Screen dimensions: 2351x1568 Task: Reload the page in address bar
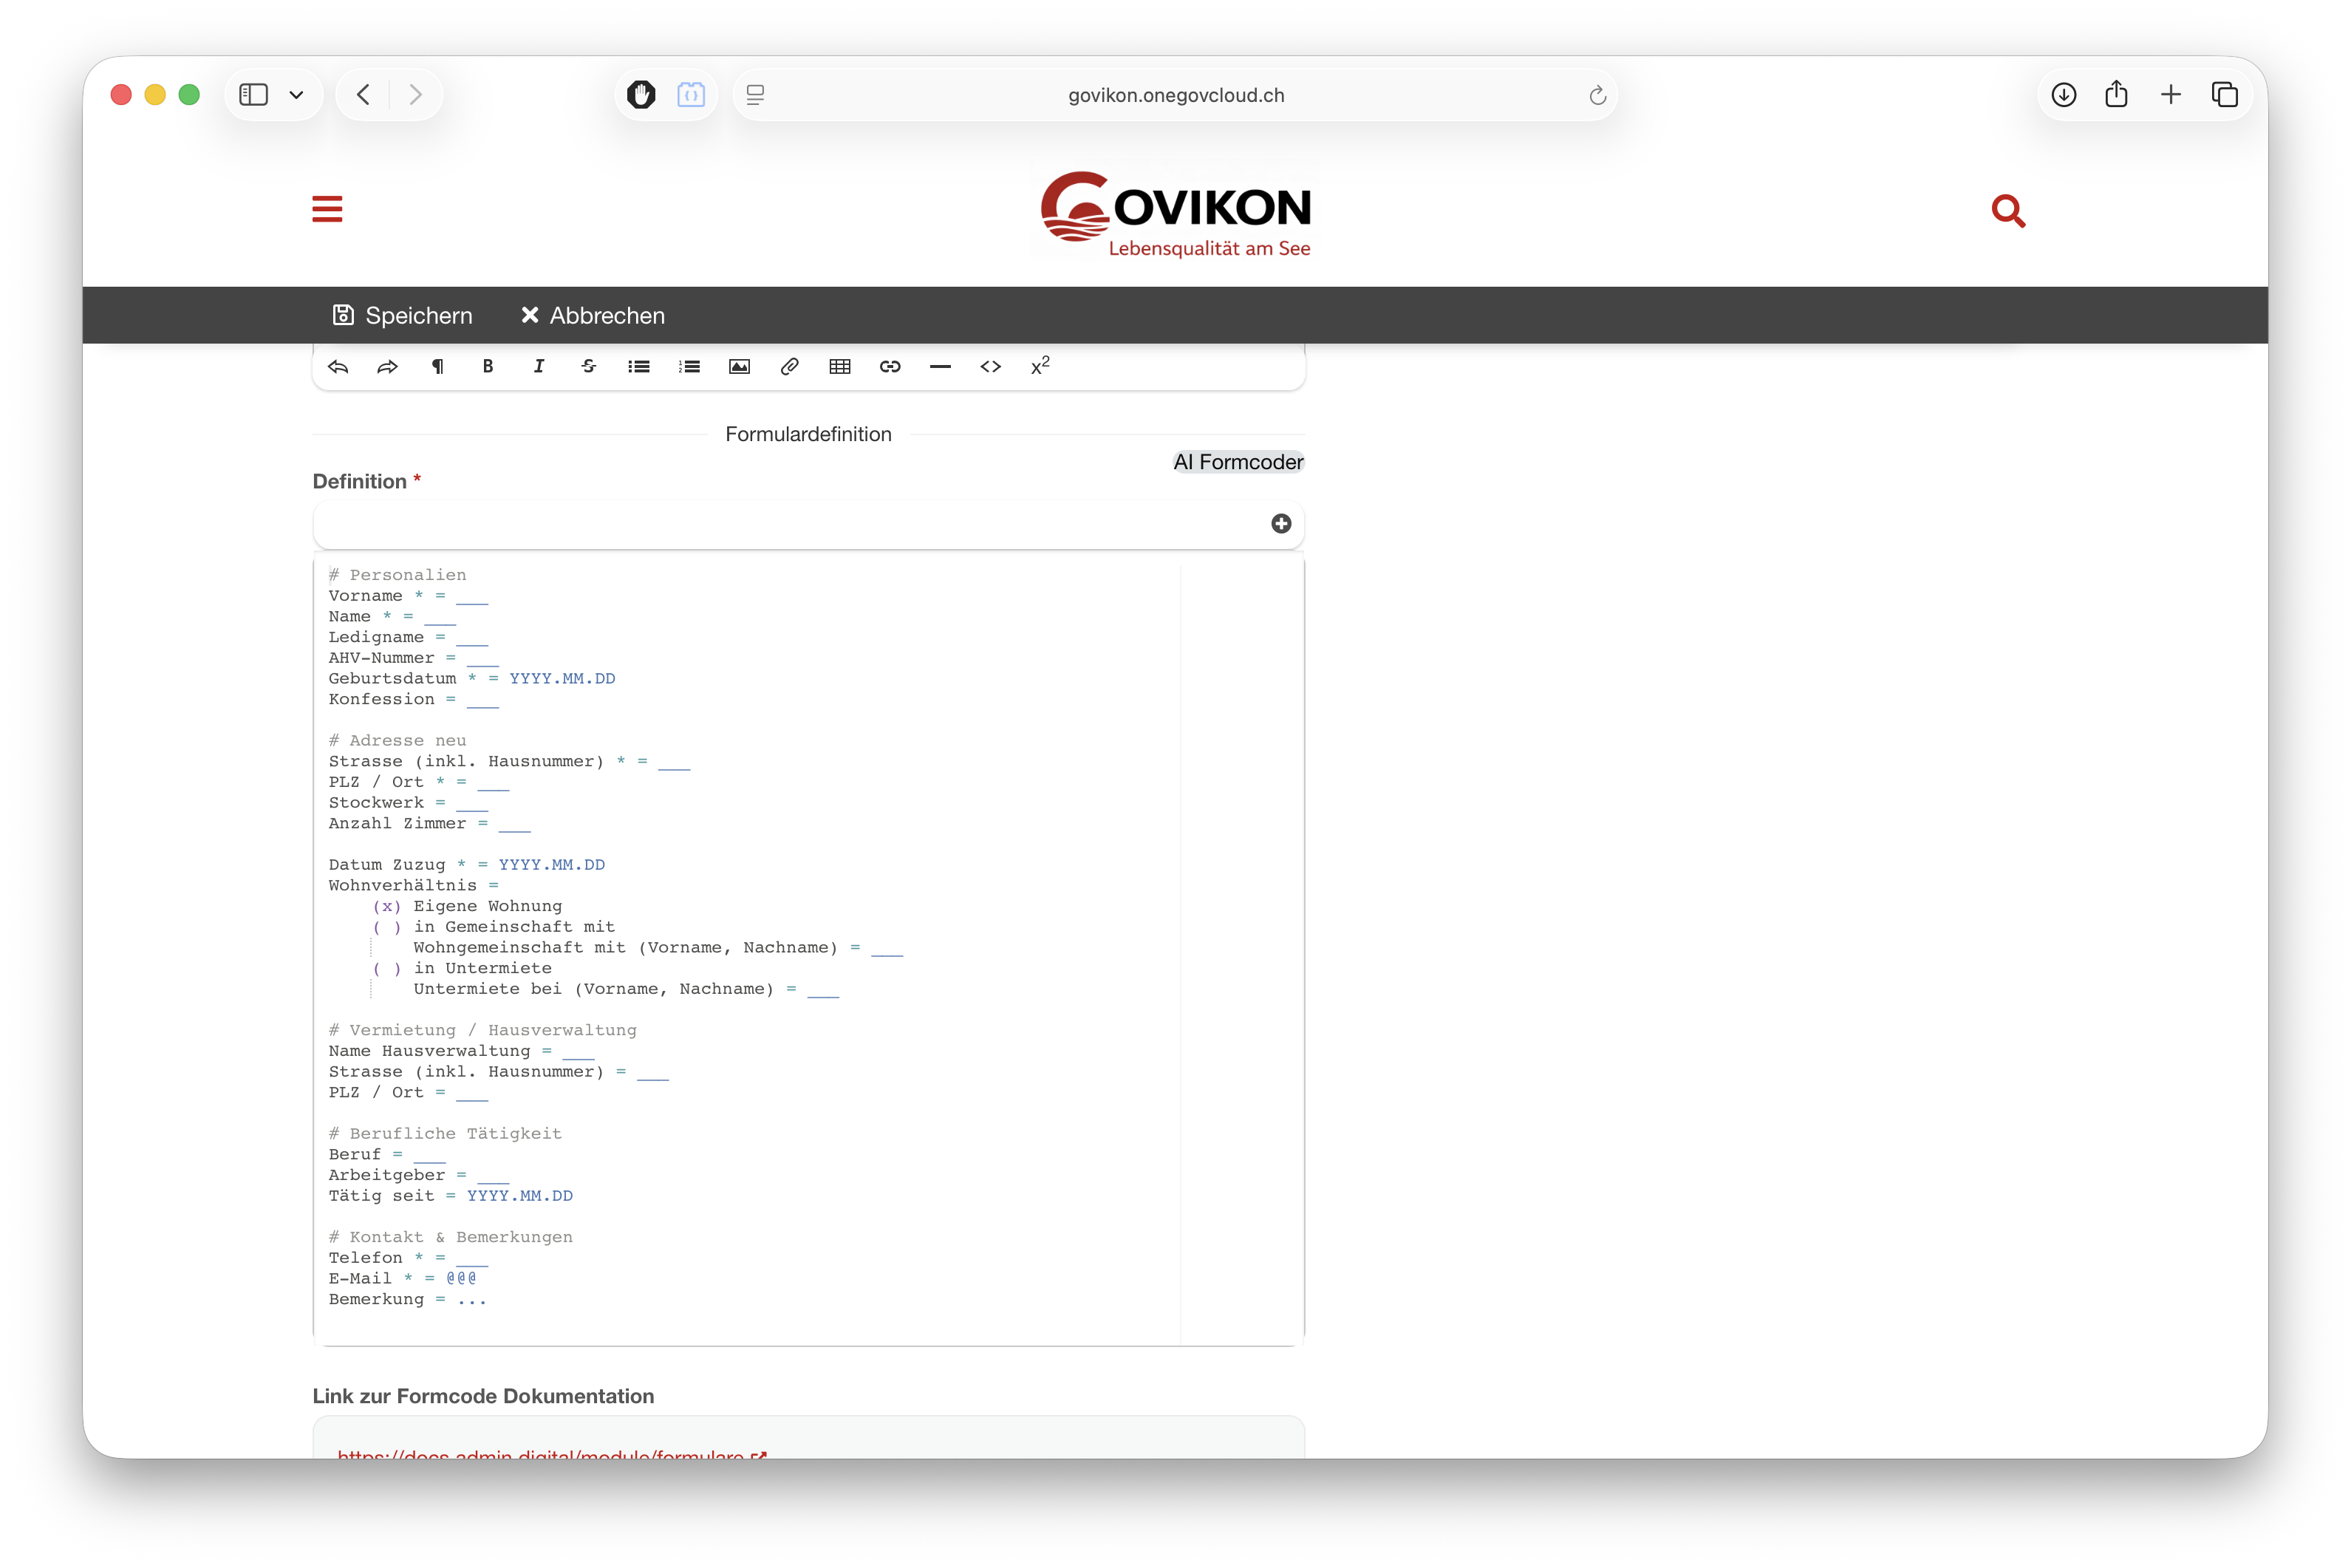[x=1597, y=95]
